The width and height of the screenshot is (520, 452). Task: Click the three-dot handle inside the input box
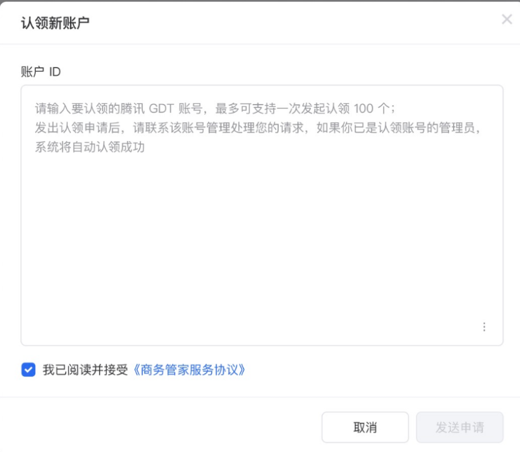(x=484, y=327)
